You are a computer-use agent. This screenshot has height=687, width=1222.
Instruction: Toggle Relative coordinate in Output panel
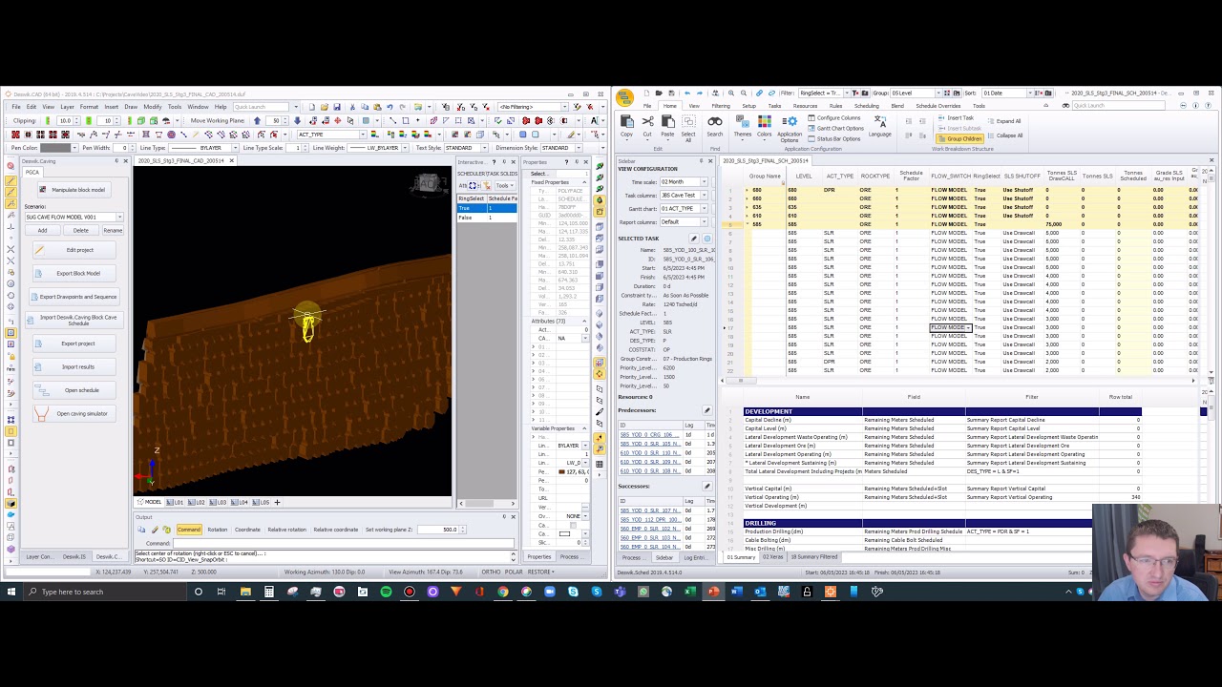coord(335,530)
